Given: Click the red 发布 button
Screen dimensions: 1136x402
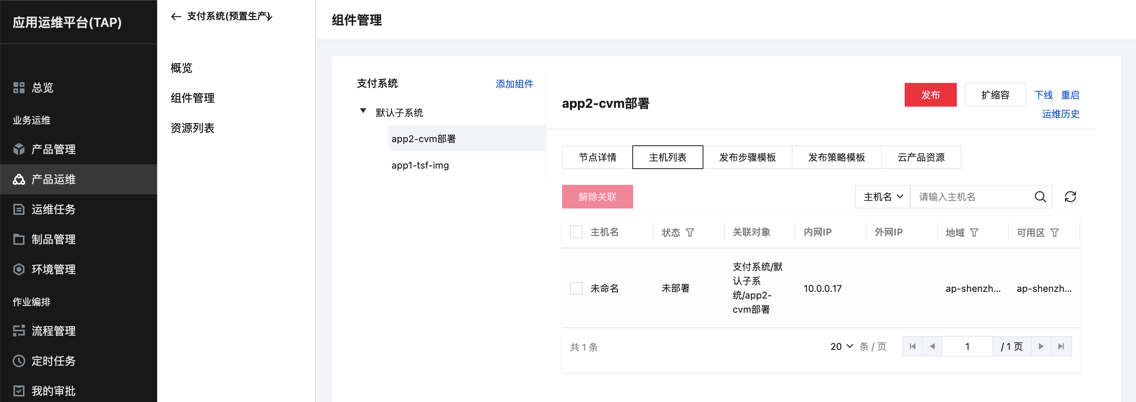Looking at the screenshot, I should click(930, 95).
